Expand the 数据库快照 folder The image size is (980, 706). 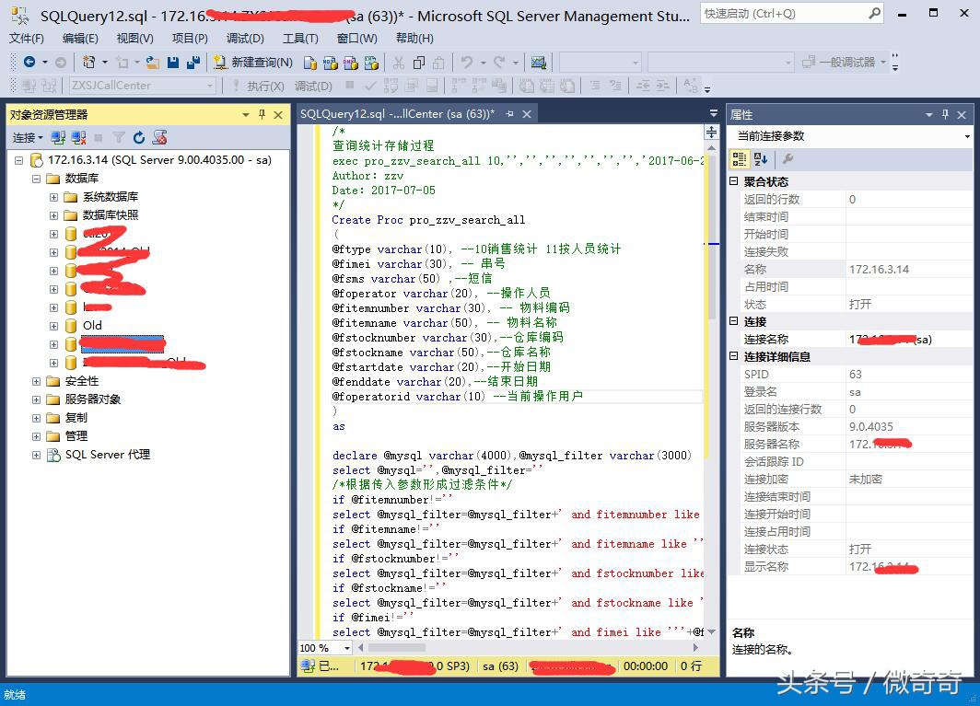coord(53,215)
